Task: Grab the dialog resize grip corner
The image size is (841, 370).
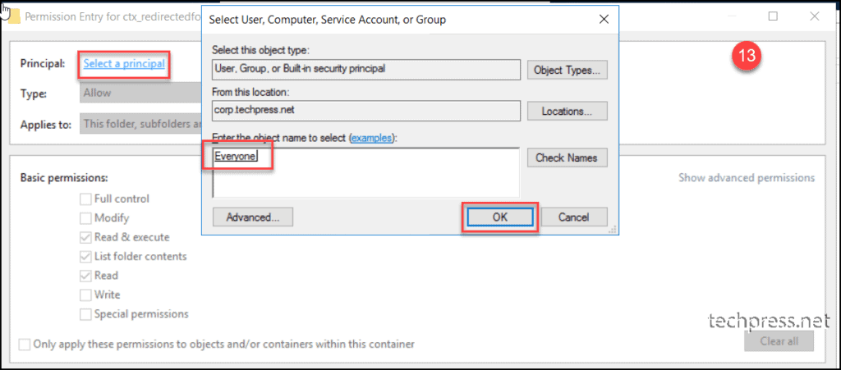Action: point(614,230)
